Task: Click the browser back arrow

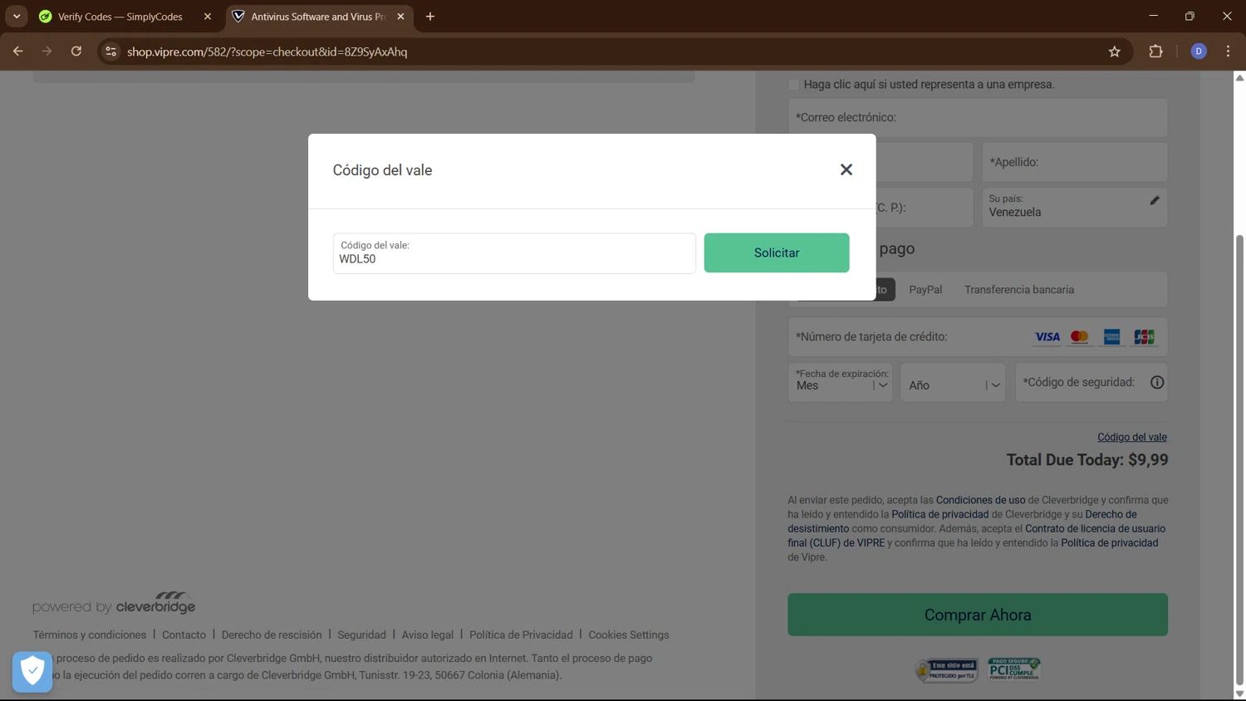Action: (x=17, y=51)
